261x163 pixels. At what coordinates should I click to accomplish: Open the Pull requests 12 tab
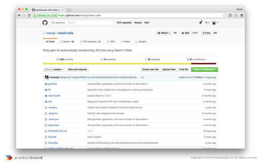coord(90,42)
